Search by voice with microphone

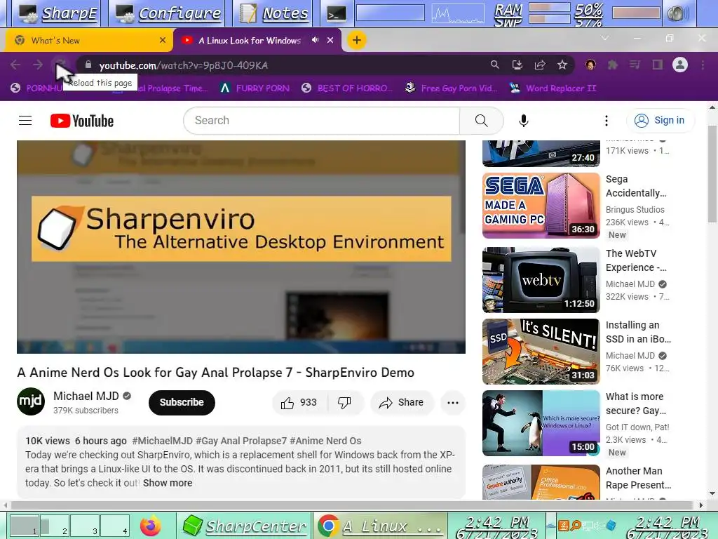(523, 121)
